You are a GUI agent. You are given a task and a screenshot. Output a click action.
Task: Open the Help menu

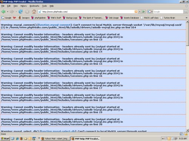click(x=51, y=6)
